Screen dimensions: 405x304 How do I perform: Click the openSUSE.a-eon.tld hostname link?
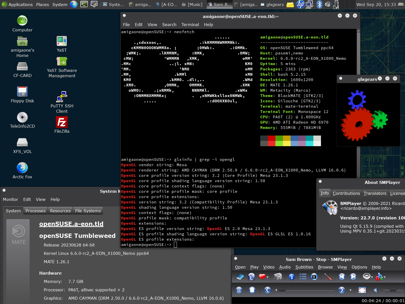pyautogui.click(x=71, y=224)
